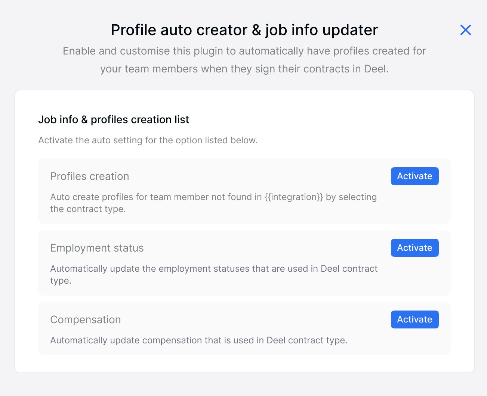Close the plugin dialog with the X icon
The height and width of the screenshot is (396, 487).
point(465,30)
